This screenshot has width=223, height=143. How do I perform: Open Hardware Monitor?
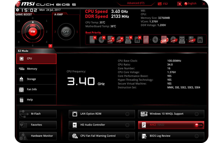tap(38, 136)
